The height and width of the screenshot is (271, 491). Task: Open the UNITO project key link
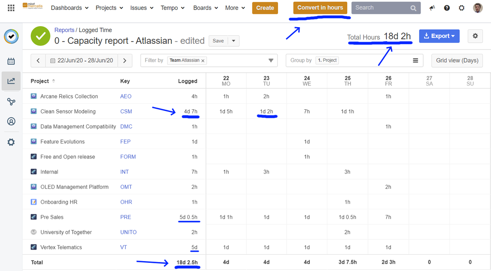(128, 232)
